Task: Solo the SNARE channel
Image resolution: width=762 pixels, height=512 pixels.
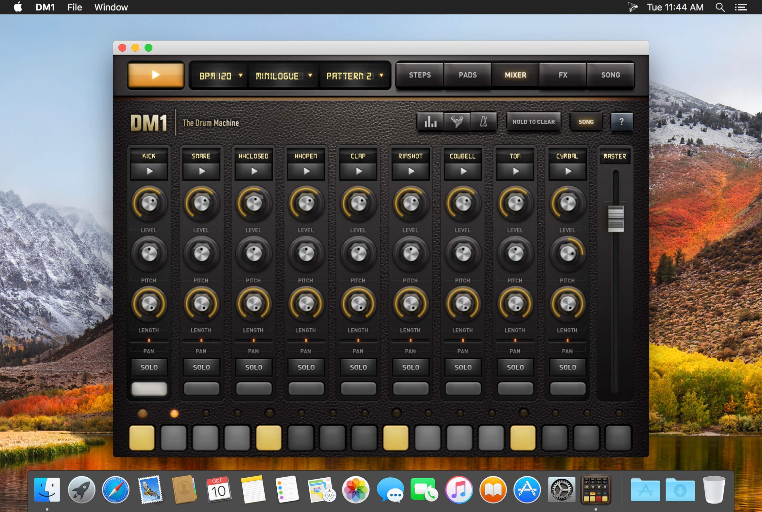Action: point(201,367)
